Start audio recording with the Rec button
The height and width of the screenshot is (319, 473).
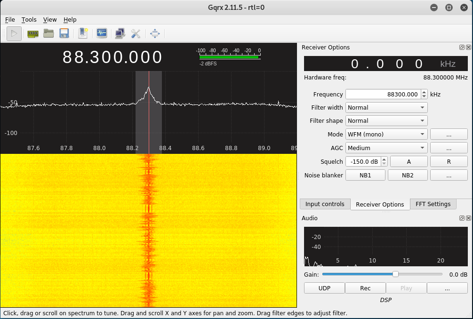point(365,287)
